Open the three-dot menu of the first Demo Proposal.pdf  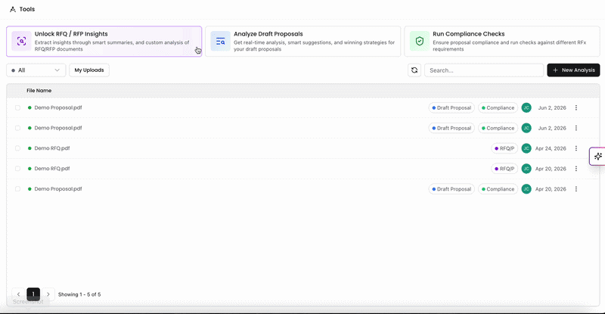coord(576,107)
